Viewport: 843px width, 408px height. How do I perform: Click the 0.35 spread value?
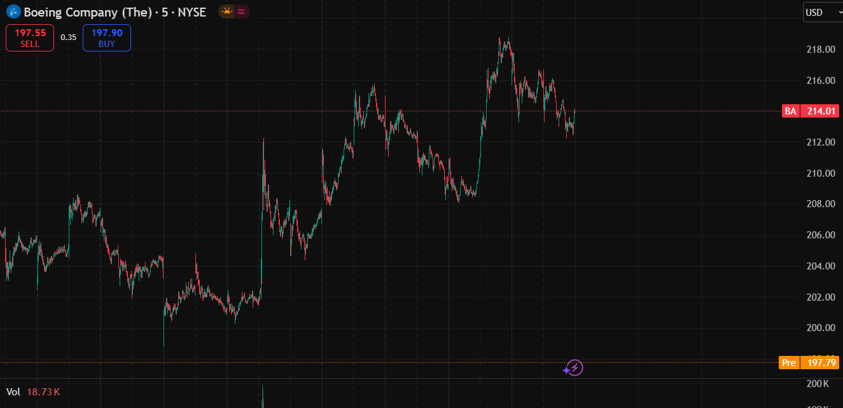69,37
